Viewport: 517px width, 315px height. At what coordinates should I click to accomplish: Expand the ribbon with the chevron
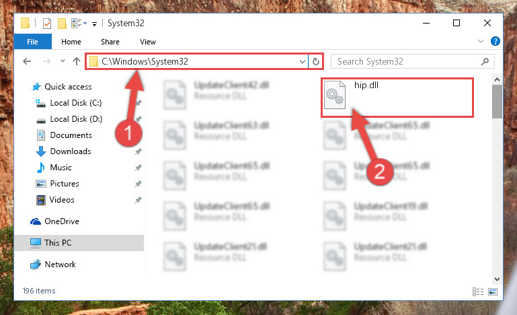(x=481, y=41)
